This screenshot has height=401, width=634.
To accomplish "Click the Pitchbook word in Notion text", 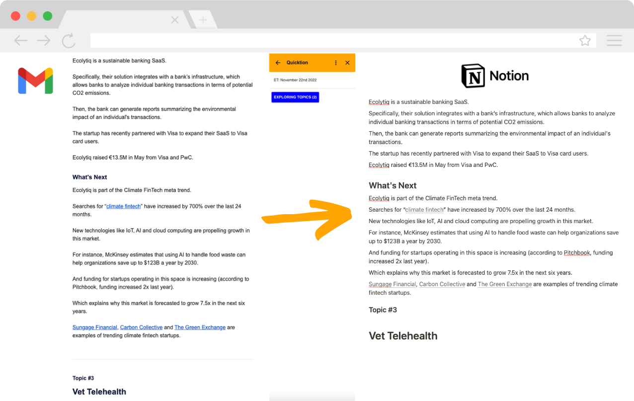I will pyautogui.click(x=577, y=253).
